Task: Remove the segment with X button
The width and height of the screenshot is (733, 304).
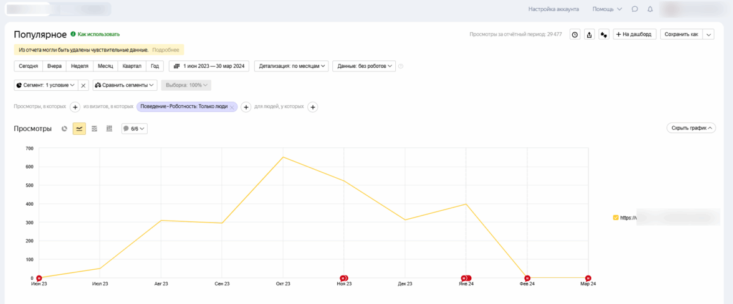Action: (84, 85)
